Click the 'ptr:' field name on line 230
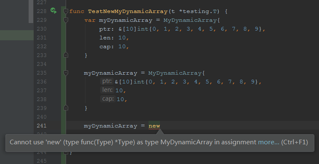The height and width of the screenshot is (164, 319). [x=107, y=29]
